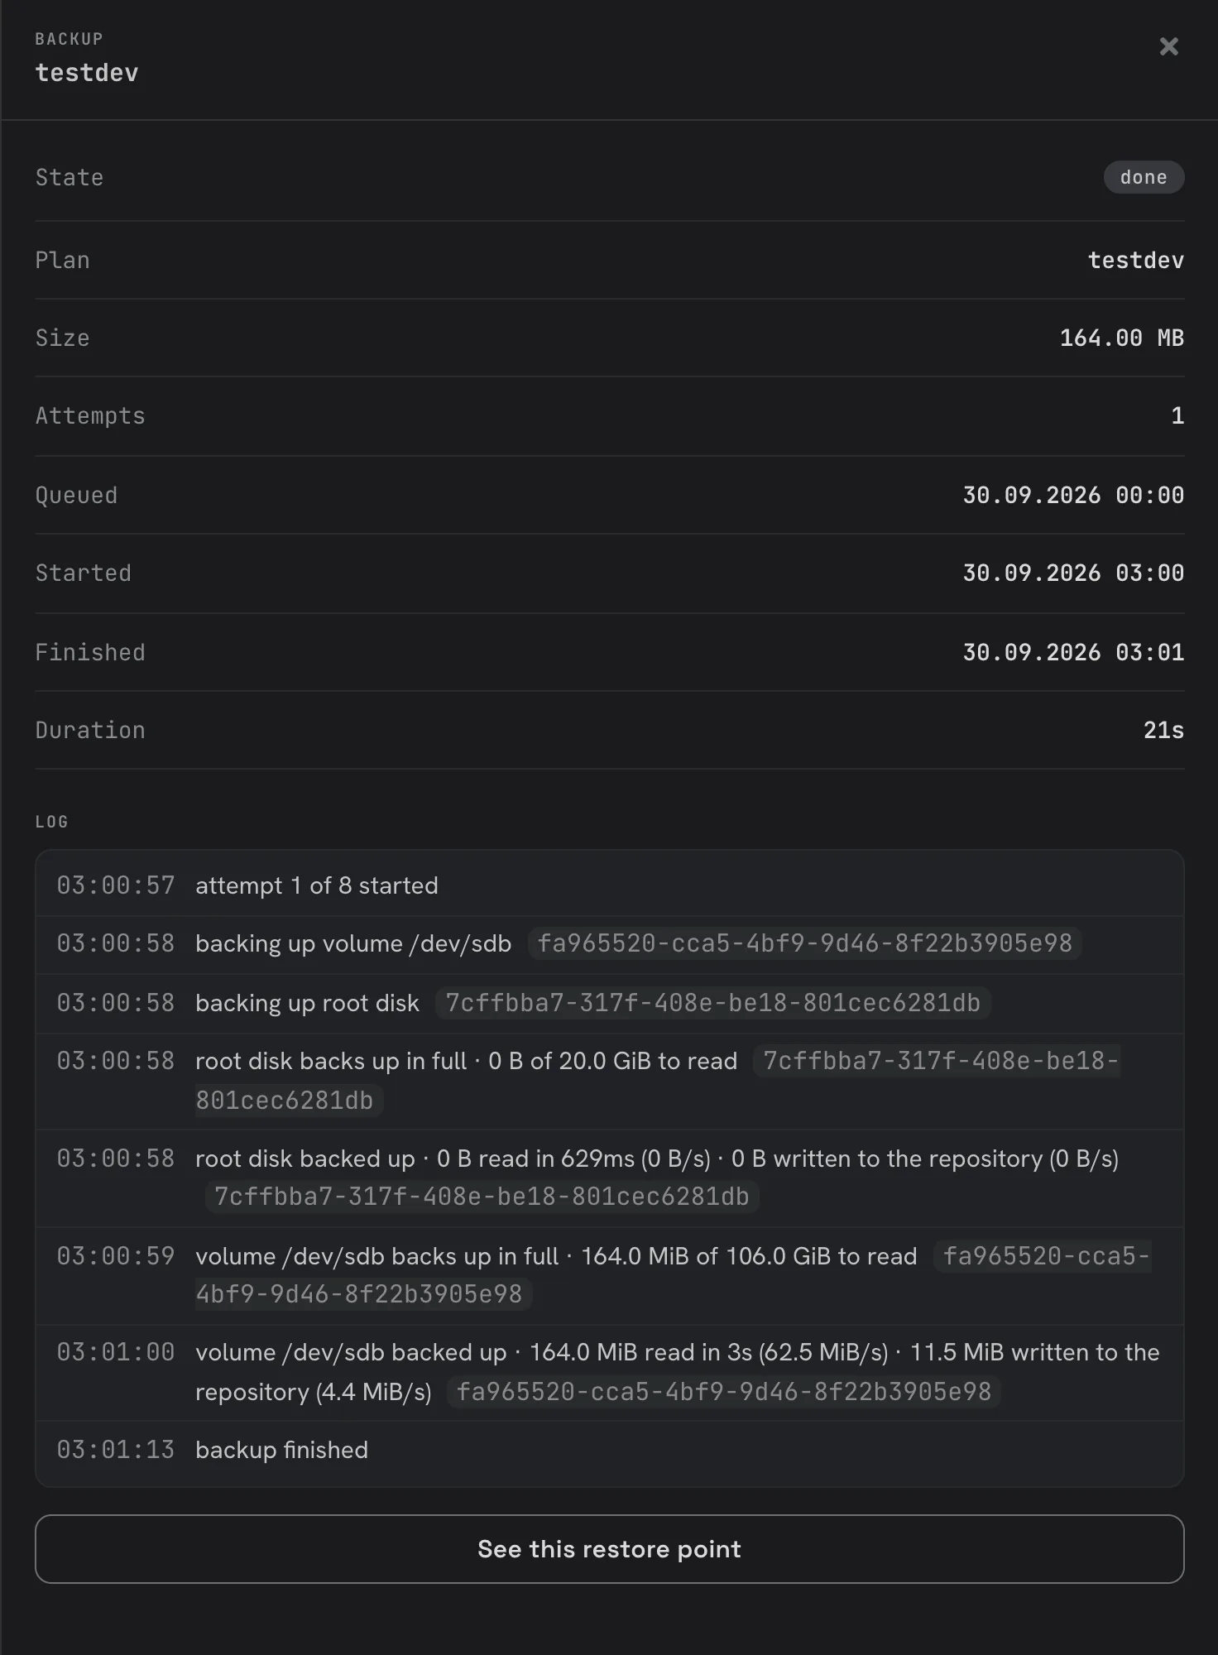Click the Attempts count value 1
The width and height of the screenshot is (1218, 1655).
pos(1177,415)
